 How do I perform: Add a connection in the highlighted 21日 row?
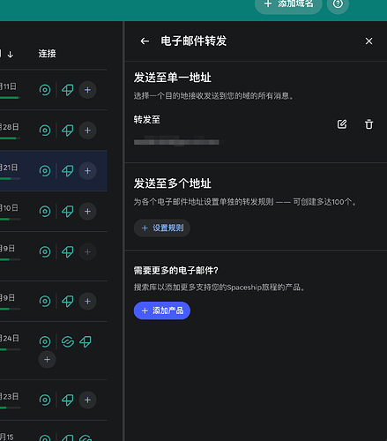click(87, 171)
